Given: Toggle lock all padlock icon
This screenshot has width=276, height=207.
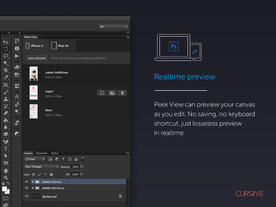Looking at the screenshot, I should [x=51, y=174].
